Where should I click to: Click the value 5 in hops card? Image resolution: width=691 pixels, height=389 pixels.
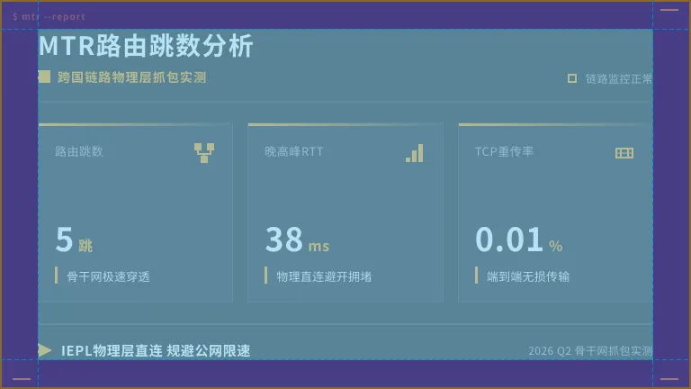click(x=64, y=239)
